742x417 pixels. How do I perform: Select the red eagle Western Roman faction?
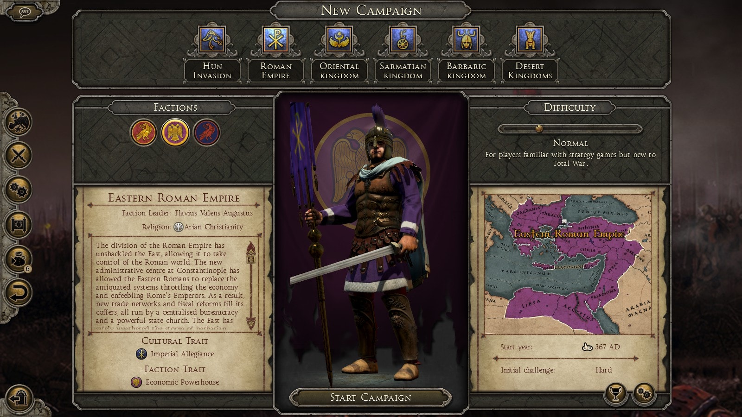point(143,133)
